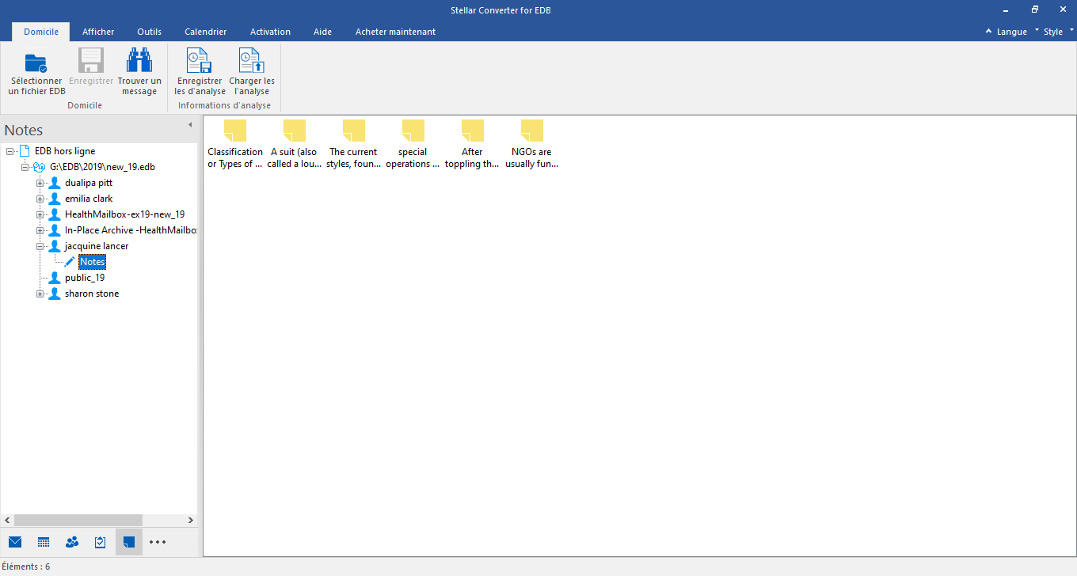The width and height of the screenshot is (1077, 576).
Task: Expand sharon stone tree node
Action: coord(40,294)
